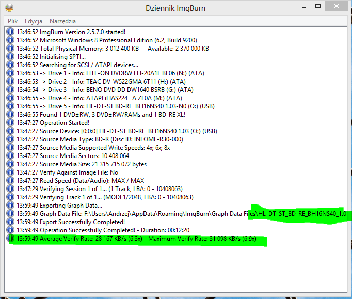This screenshot has height=299, width=352.
Task: Select log line 'Operation Successfully Completed! - Duration: 00:12:20'
Action: pyautogui.click(x=103, y=230)
